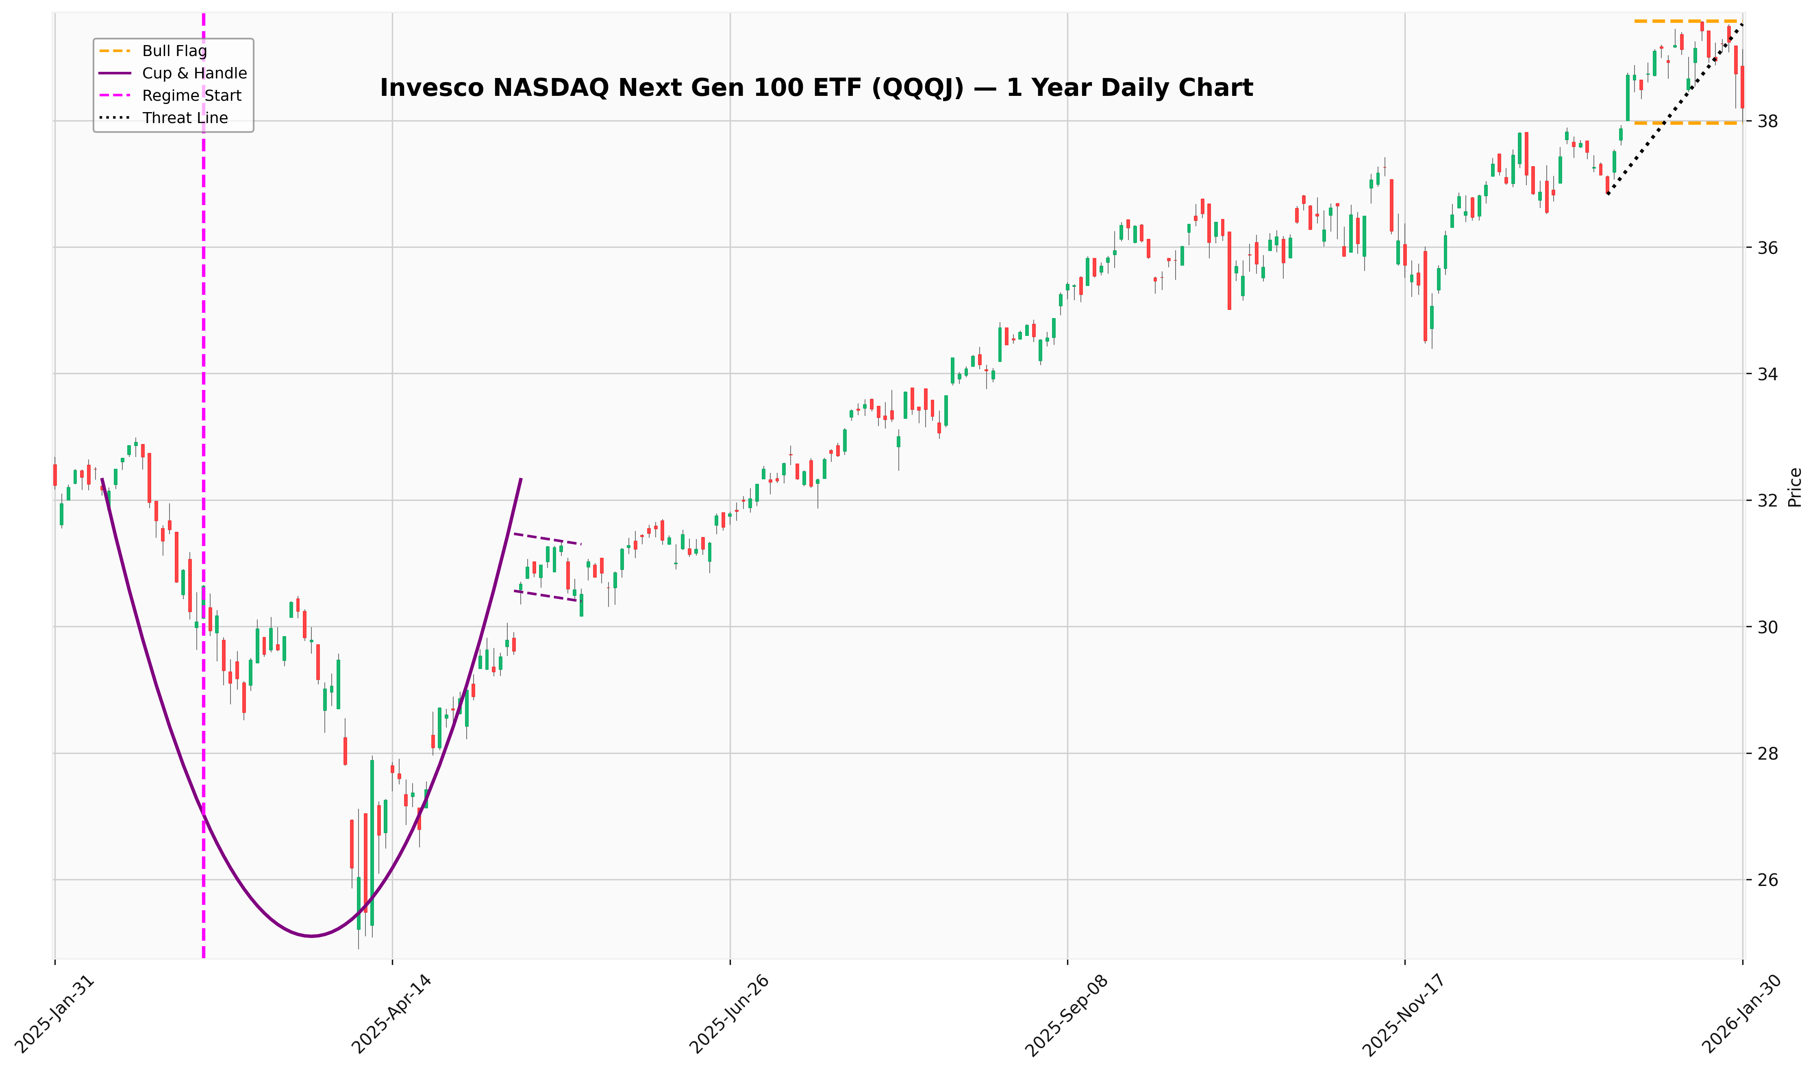
Task: Click the Threat Line legend entry
Action: click(185, 119)
